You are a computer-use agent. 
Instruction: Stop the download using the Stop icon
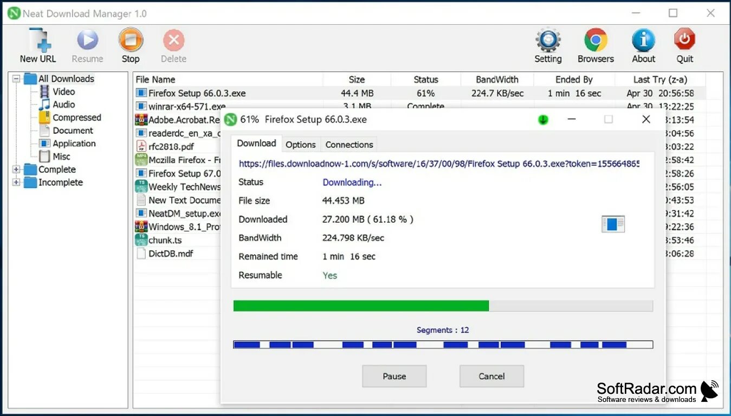pos(131,40)
